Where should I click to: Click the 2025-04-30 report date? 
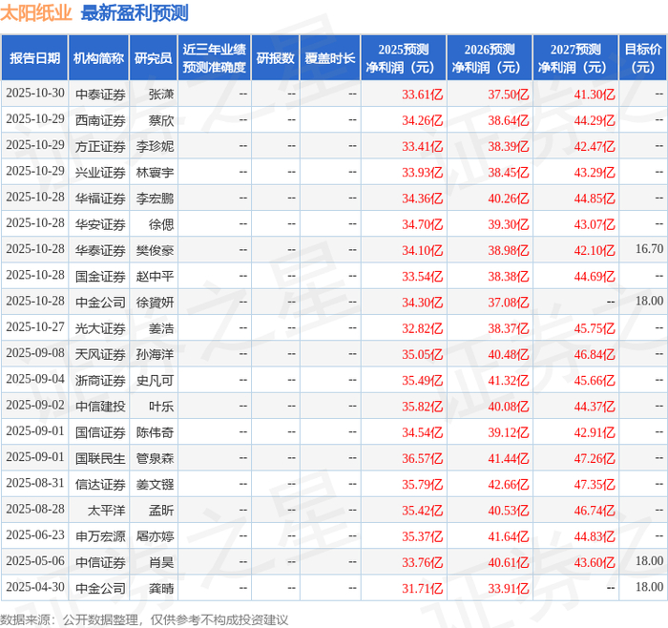[35, 587]
